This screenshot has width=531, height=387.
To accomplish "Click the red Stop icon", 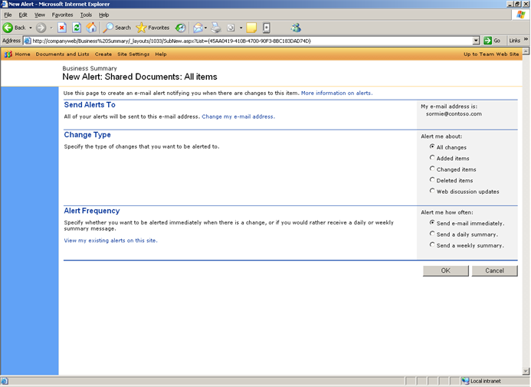I will [61, 28].
